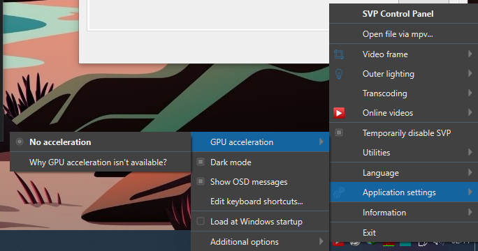
Task: Expand the Language submenu arrow
Action: point(470,172)
